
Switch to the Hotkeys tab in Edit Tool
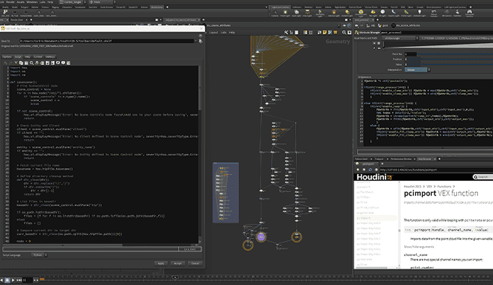tap(50, 57)
